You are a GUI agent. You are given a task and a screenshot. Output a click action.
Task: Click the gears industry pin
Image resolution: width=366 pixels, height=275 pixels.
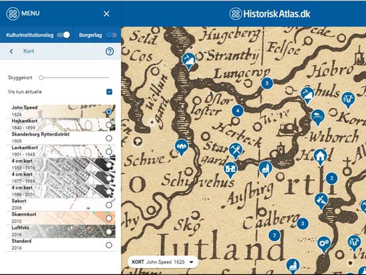[324, 244]
